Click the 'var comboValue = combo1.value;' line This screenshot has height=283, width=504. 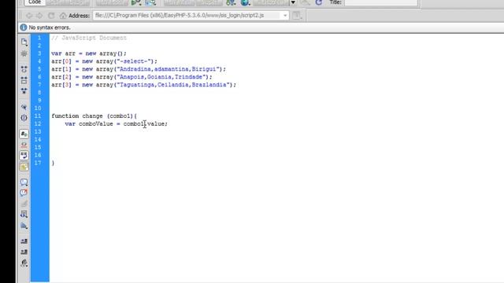116,124
